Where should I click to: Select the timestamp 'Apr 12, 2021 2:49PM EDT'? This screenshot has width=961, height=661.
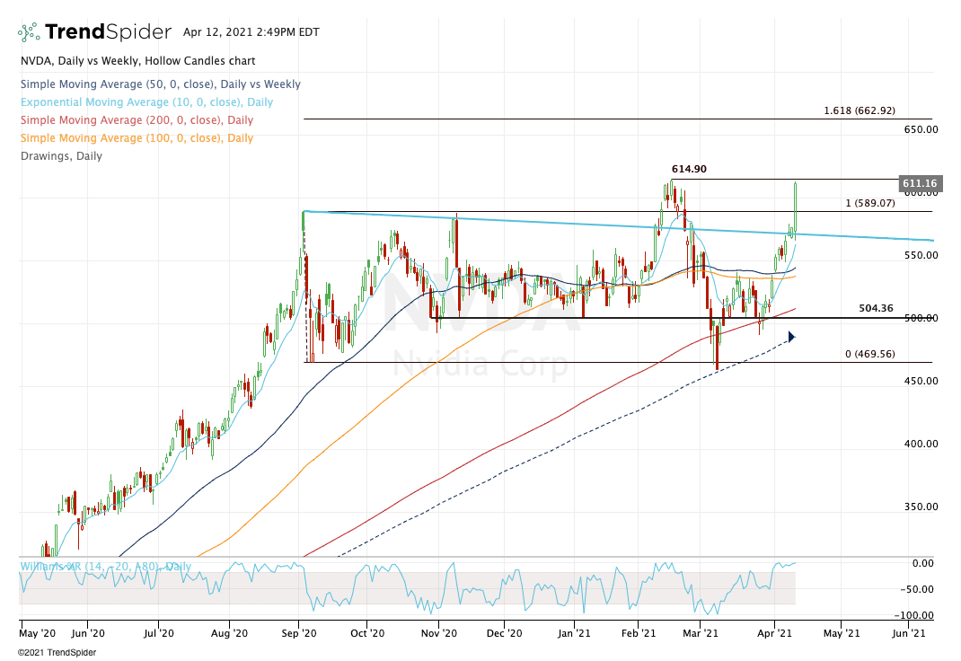tap(251, 31)
